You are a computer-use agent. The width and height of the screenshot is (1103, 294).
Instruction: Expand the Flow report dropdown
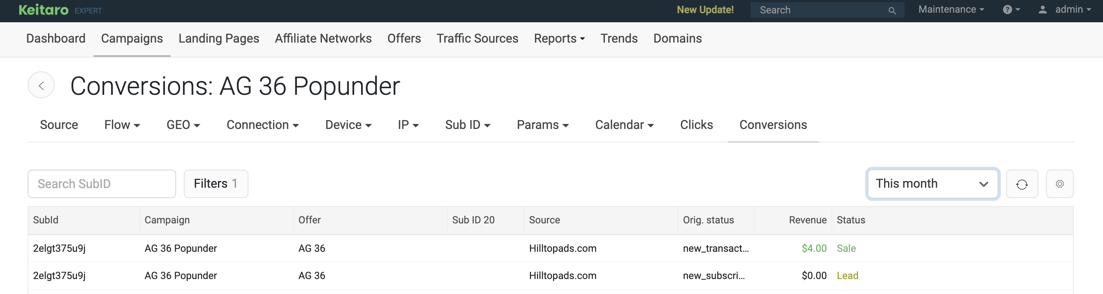click(122, 125)
